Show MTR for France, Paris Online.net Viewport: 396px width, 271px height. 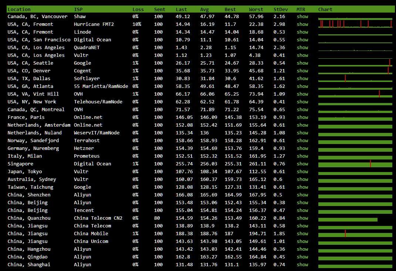point(302,117)
